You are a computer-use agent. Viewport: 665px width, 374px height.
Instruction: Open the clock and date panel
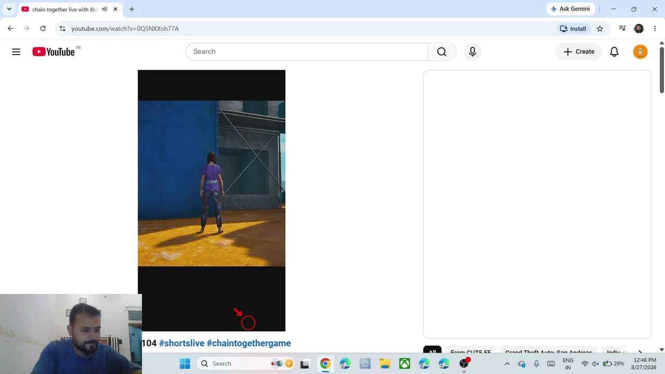[644, 364]
